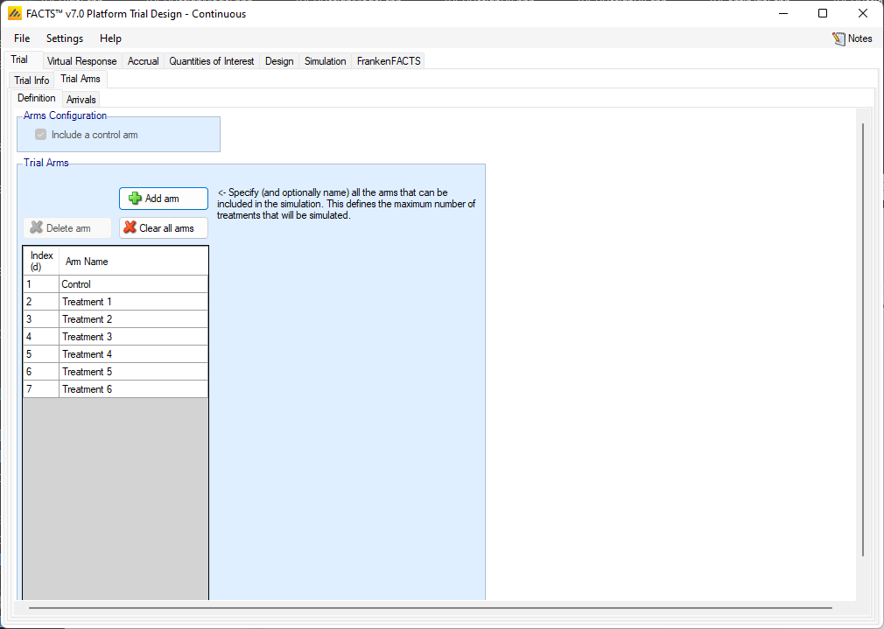
Task: Select the Simulation tab
Action: (326, 61)
